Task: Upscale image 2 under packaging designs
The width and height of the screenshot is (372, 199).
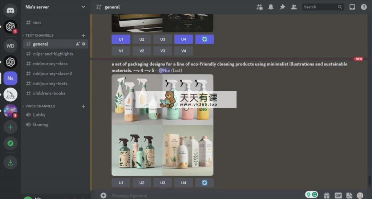Action: click(x=142, y=183)
